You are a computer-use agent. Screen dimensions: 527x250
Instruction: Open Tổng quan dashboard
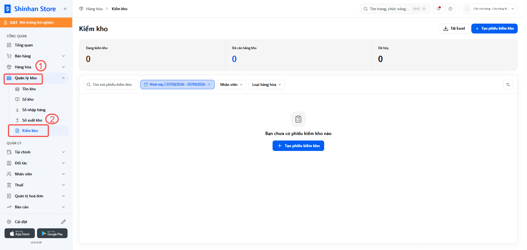click(36, 45)
